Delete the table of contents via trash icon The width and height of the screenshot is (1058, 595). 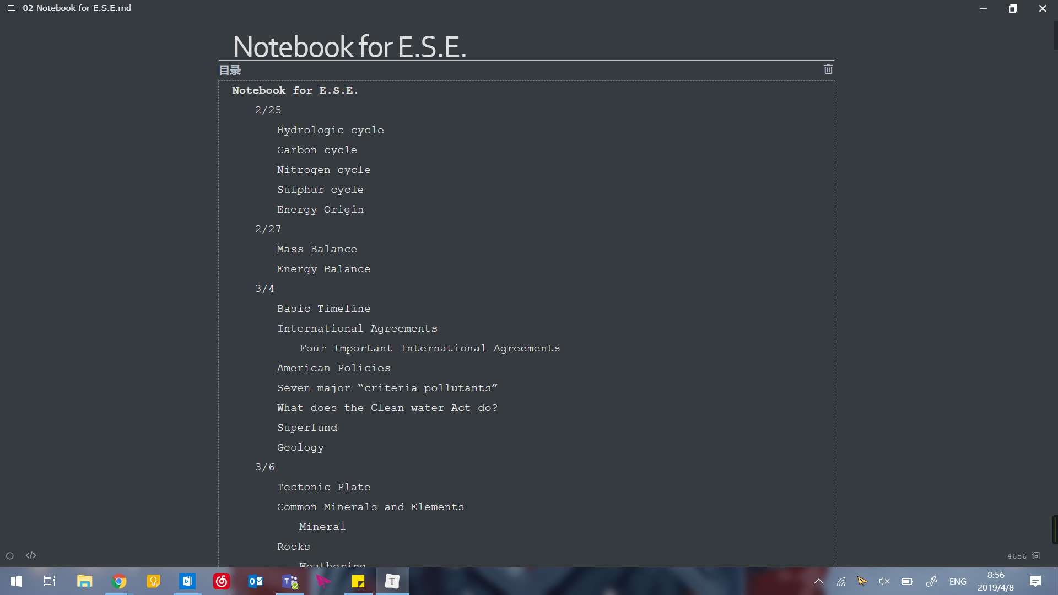[x=828, y=69]
